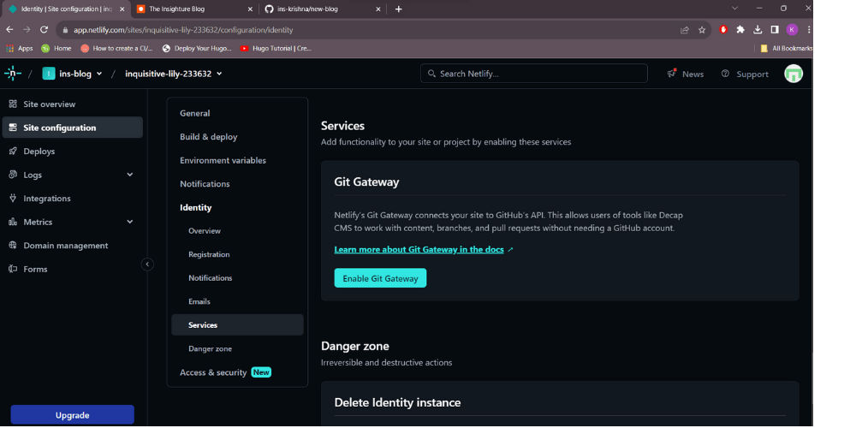The image size is (856, 428).
Task: Click the browser forward arrow
Action: click(27, 29)
